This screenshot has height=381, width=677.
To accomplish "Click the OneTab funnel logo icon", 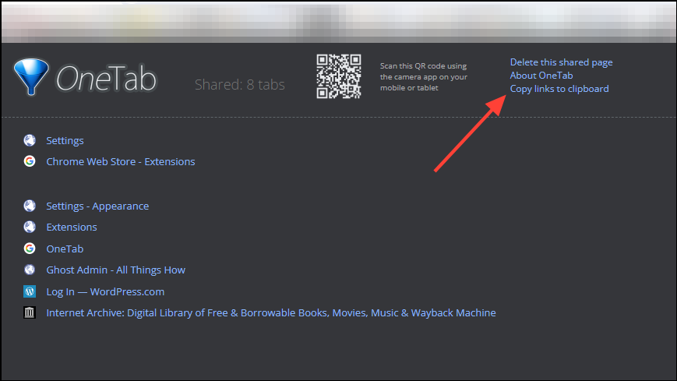I will (x=31, y=77).
